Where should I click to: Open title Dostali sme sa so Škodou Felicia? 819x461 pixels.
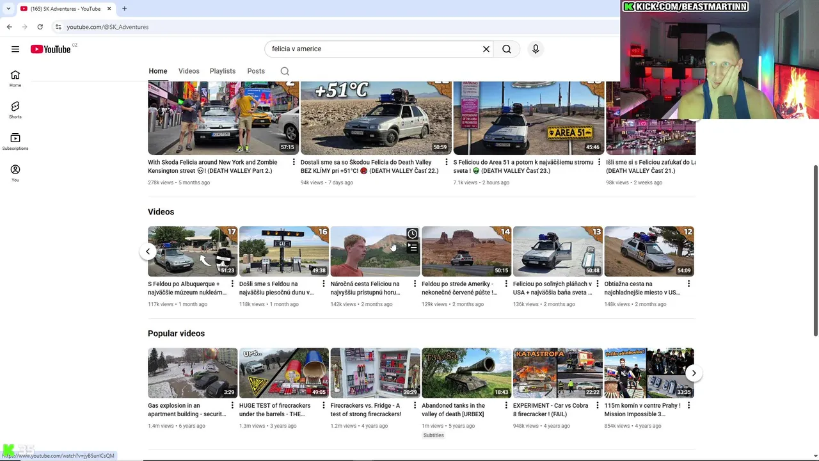click(x=369, y=166)
